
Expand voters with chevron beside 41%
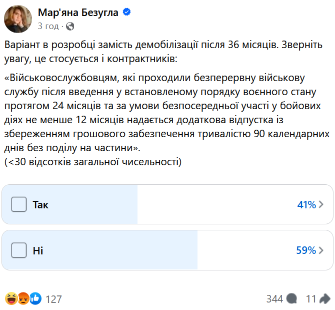point(321,204)
